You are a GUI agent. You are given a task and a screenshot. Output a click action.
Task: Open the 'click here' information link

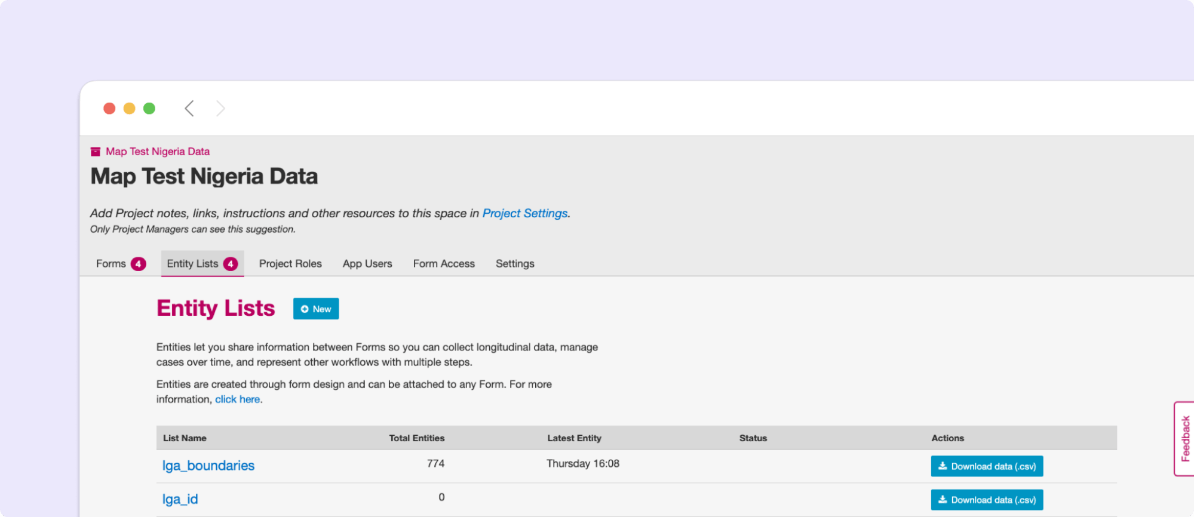point(237,399)
